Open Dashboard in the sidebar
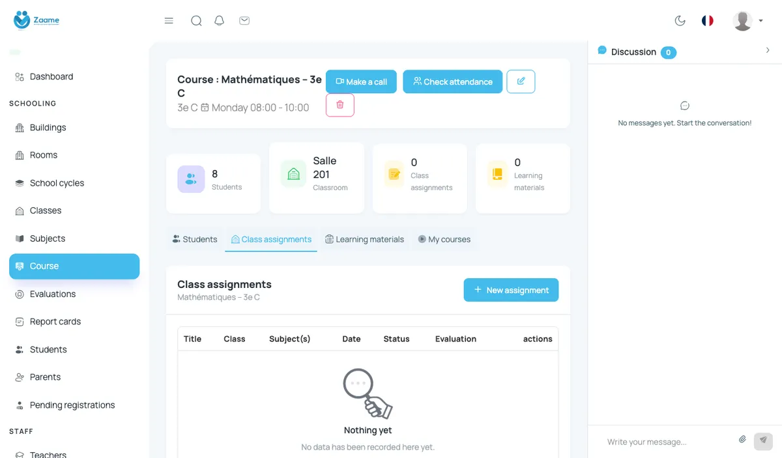 [x=74, y=77]
